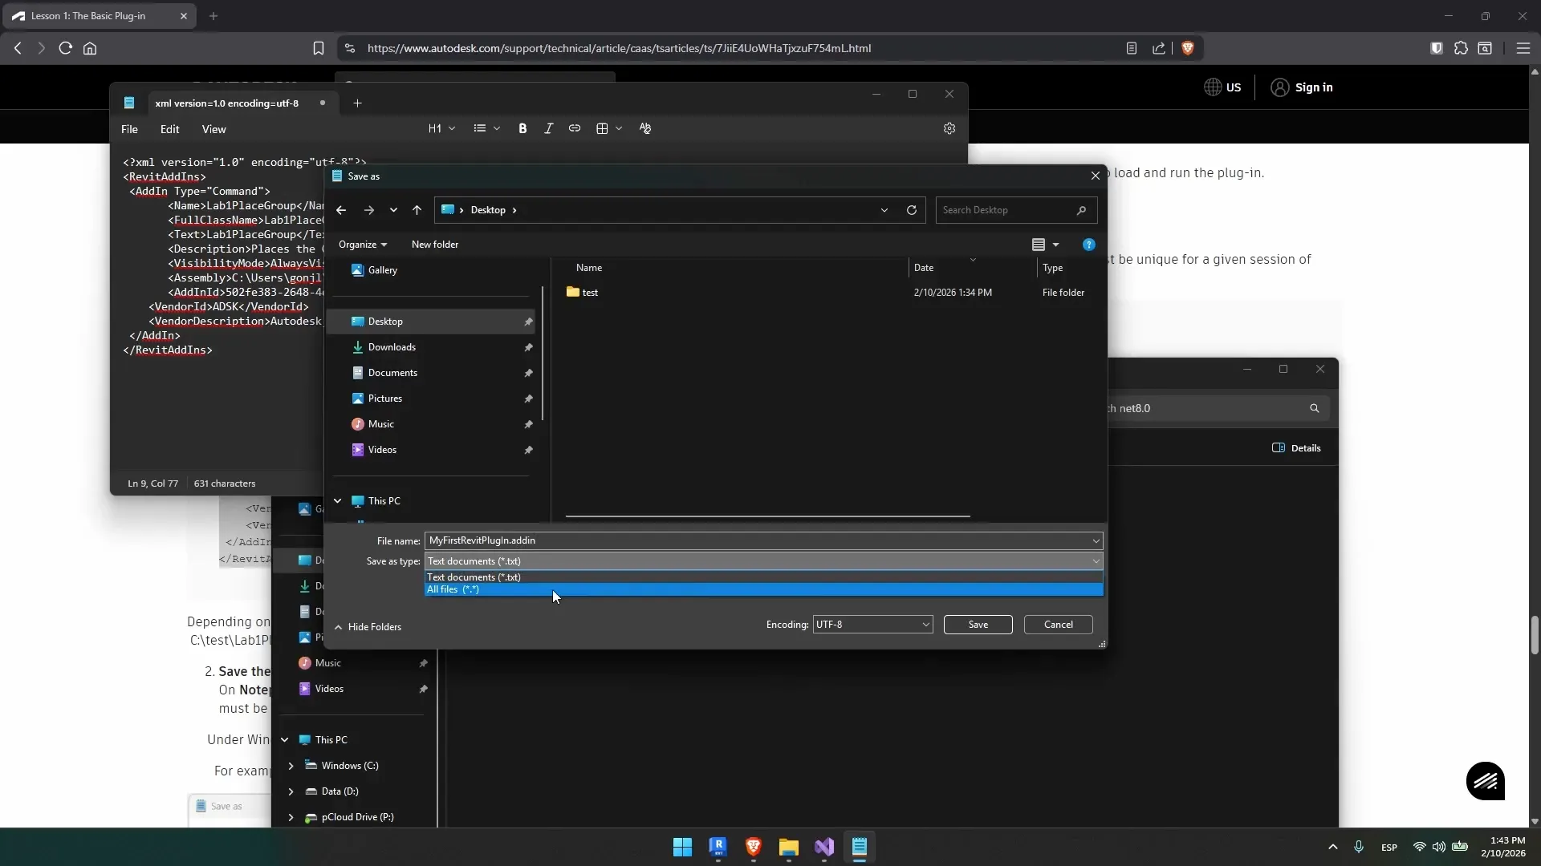Image resolution: width=1541 pixels, height=866 pixels.
Task: Open Notepad H1 heading dropdown
Action: click(441, 128)
